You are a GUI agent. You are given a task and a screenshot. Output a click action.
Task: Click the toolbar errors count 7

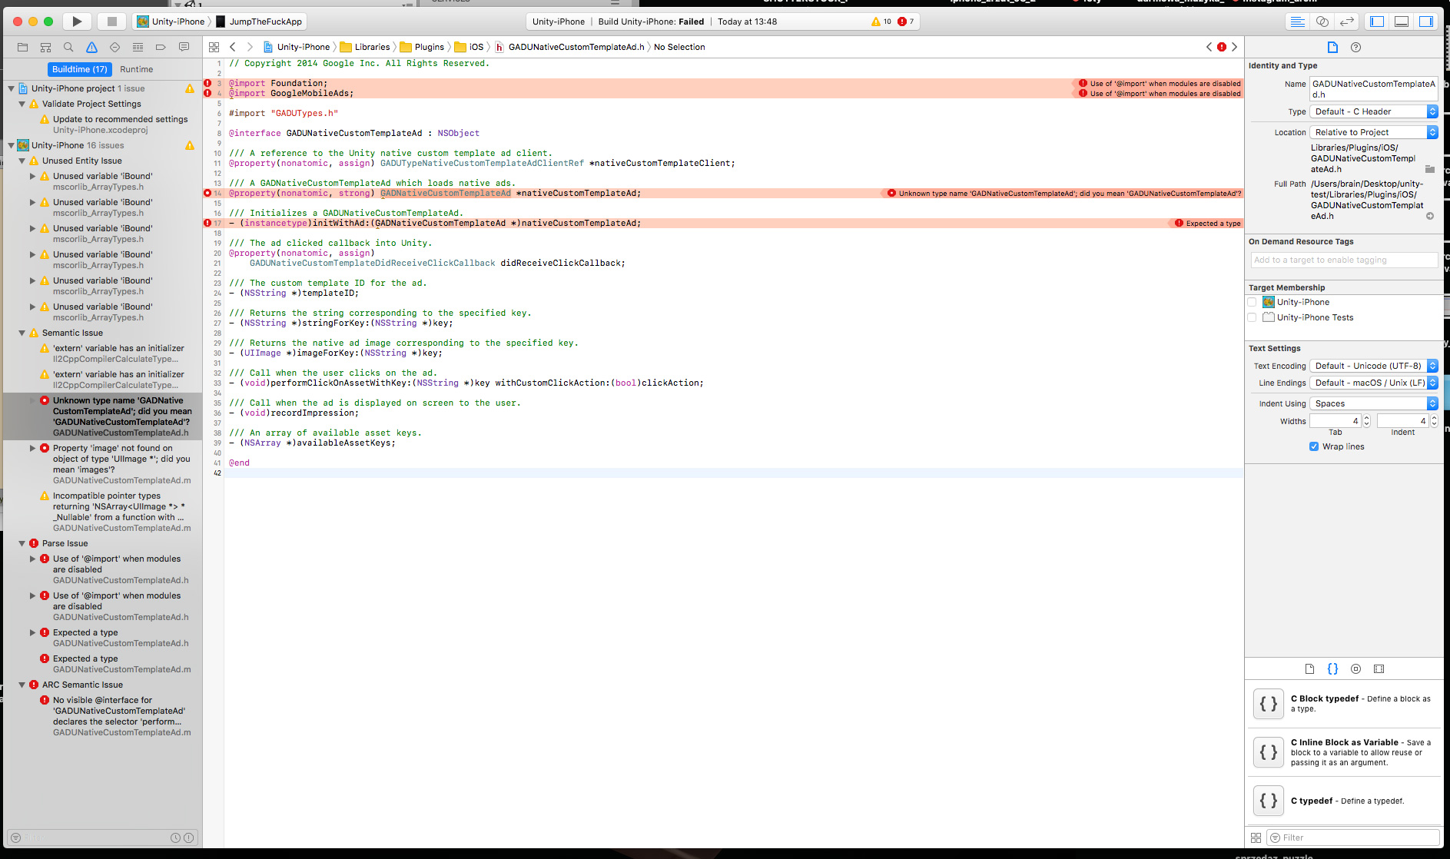906,22
